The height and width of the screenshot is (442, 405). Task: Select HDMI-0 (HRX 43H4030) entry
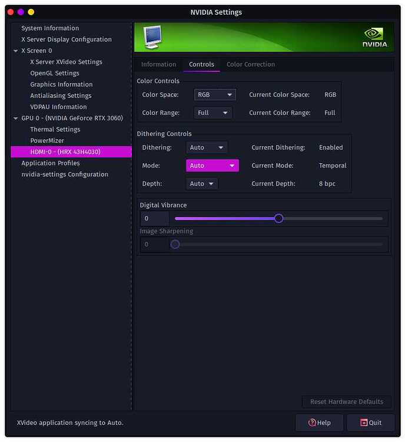tap(71, 152)
